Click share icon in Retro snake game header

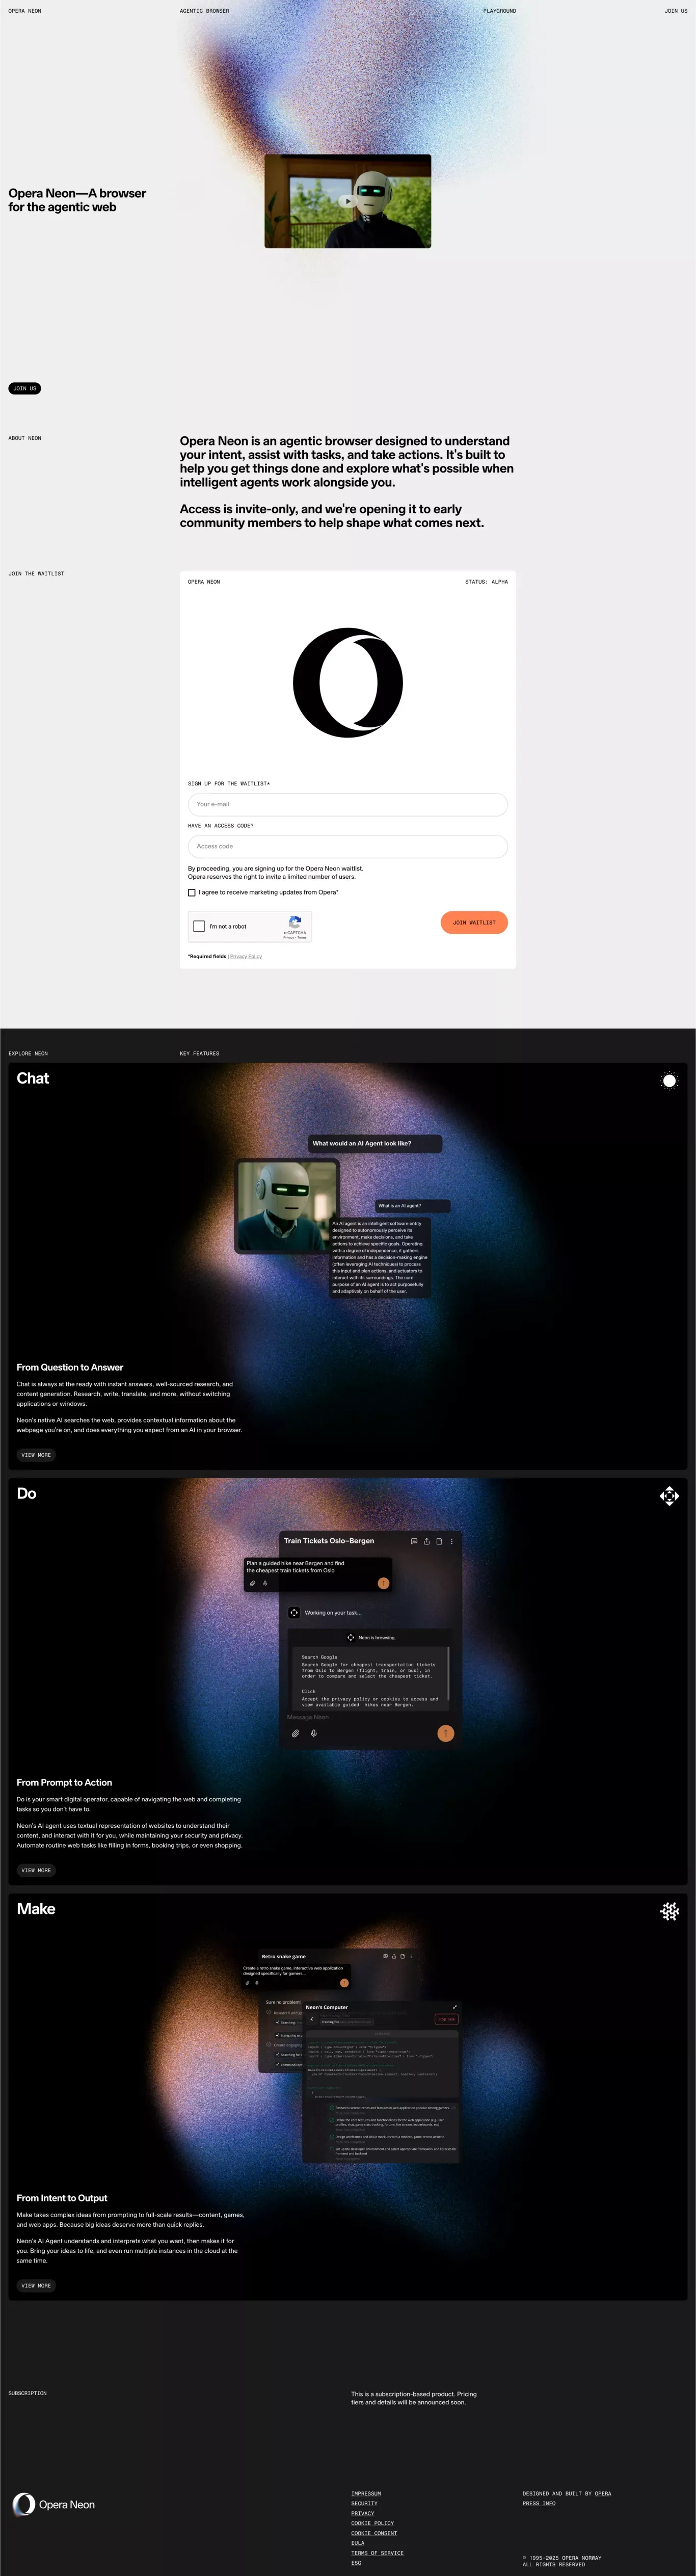tap(394, 1956)
